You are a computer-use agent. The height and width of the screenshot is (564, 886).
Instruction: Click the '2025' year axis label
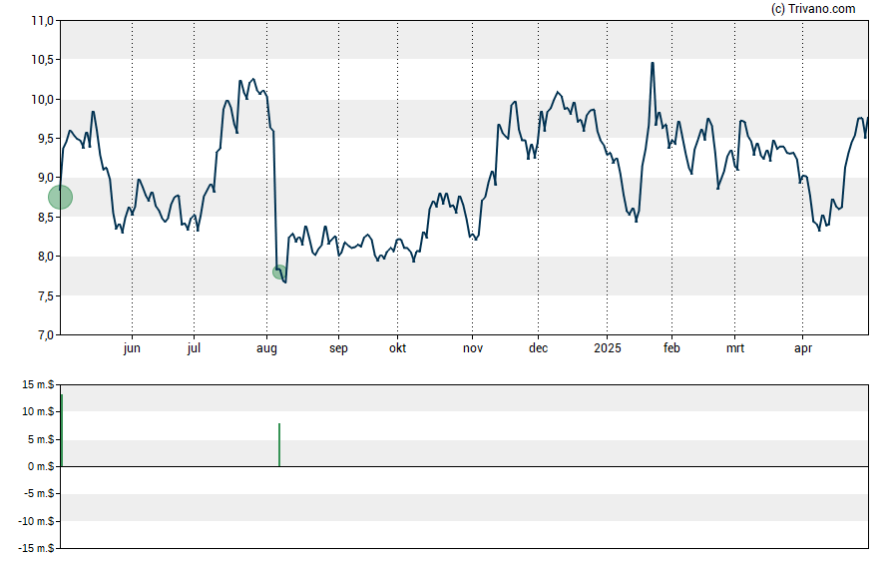(x=608, y=348)
